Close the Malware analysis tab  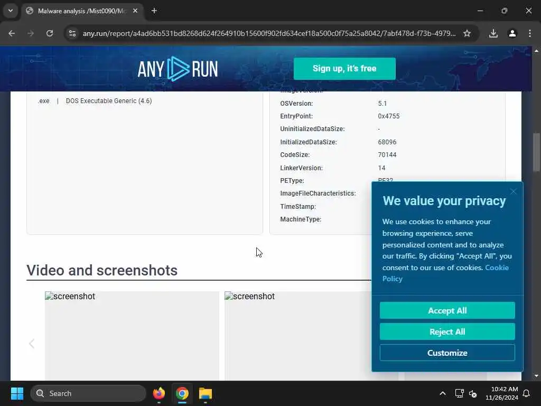tap(135, 11)
